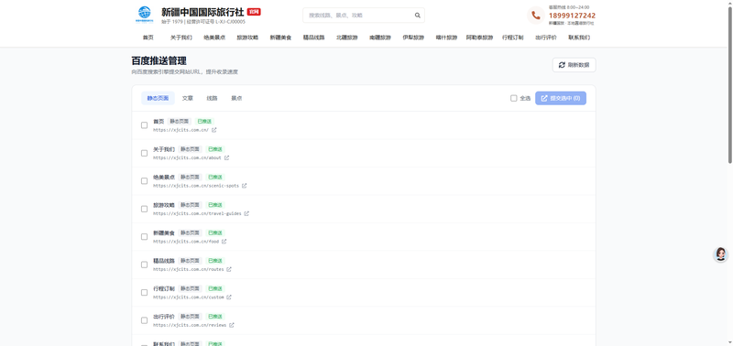The height and width of the screenshot is (346, 733).
Task: Open external link icon for /custom URL
Action: pos(229,297)
